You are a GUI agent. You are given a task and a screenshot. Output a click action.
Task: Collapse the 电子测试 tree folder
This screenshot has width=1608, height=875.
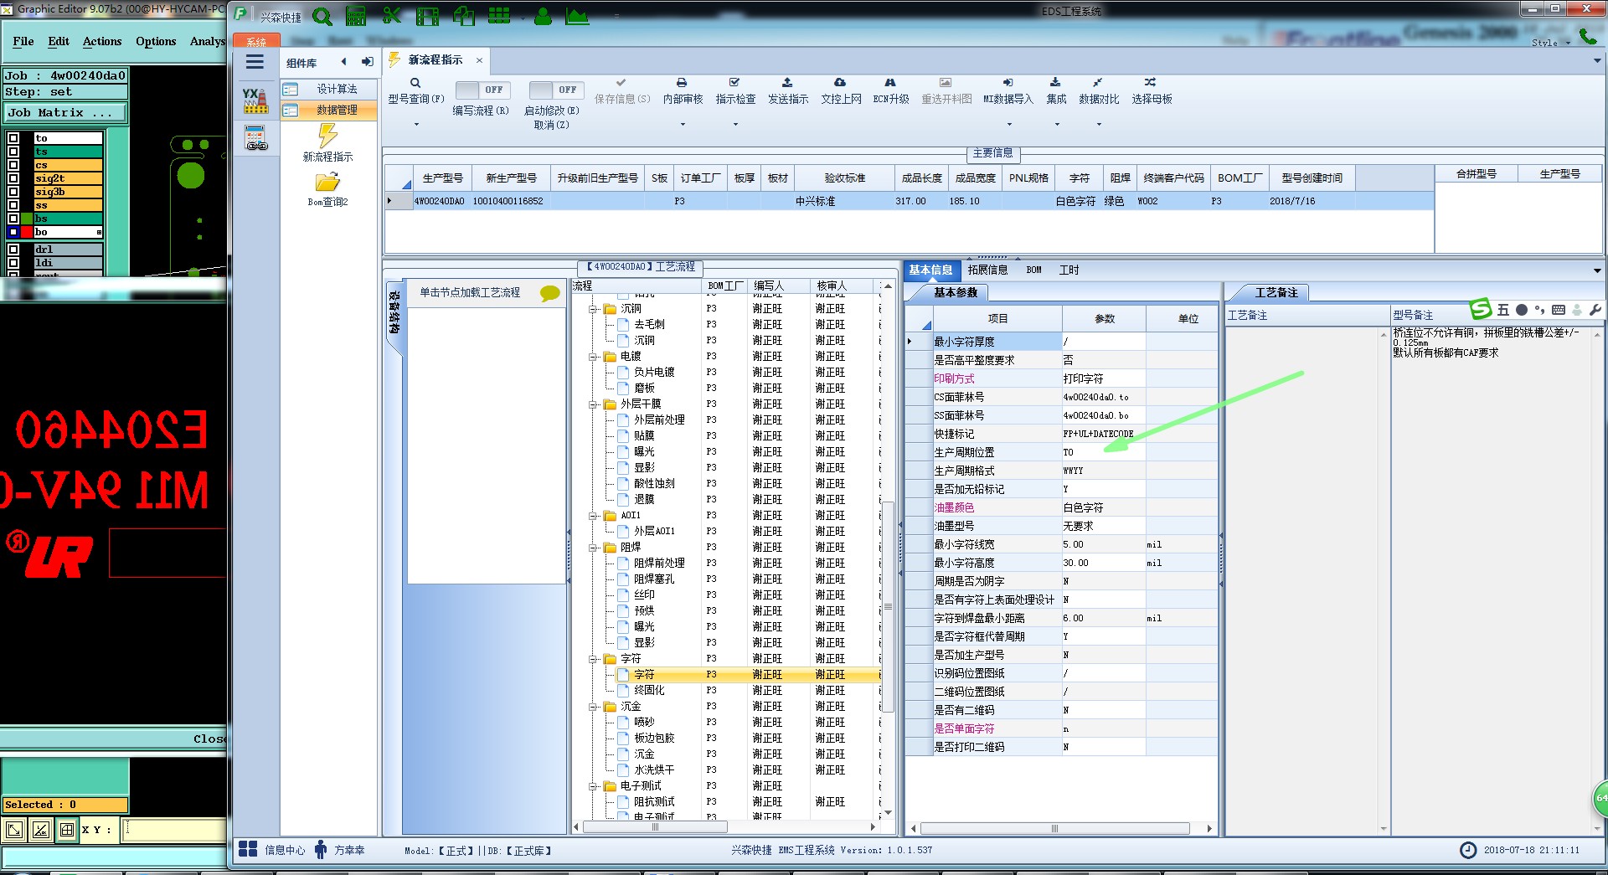pyautogui.click(x=594, y=786)
